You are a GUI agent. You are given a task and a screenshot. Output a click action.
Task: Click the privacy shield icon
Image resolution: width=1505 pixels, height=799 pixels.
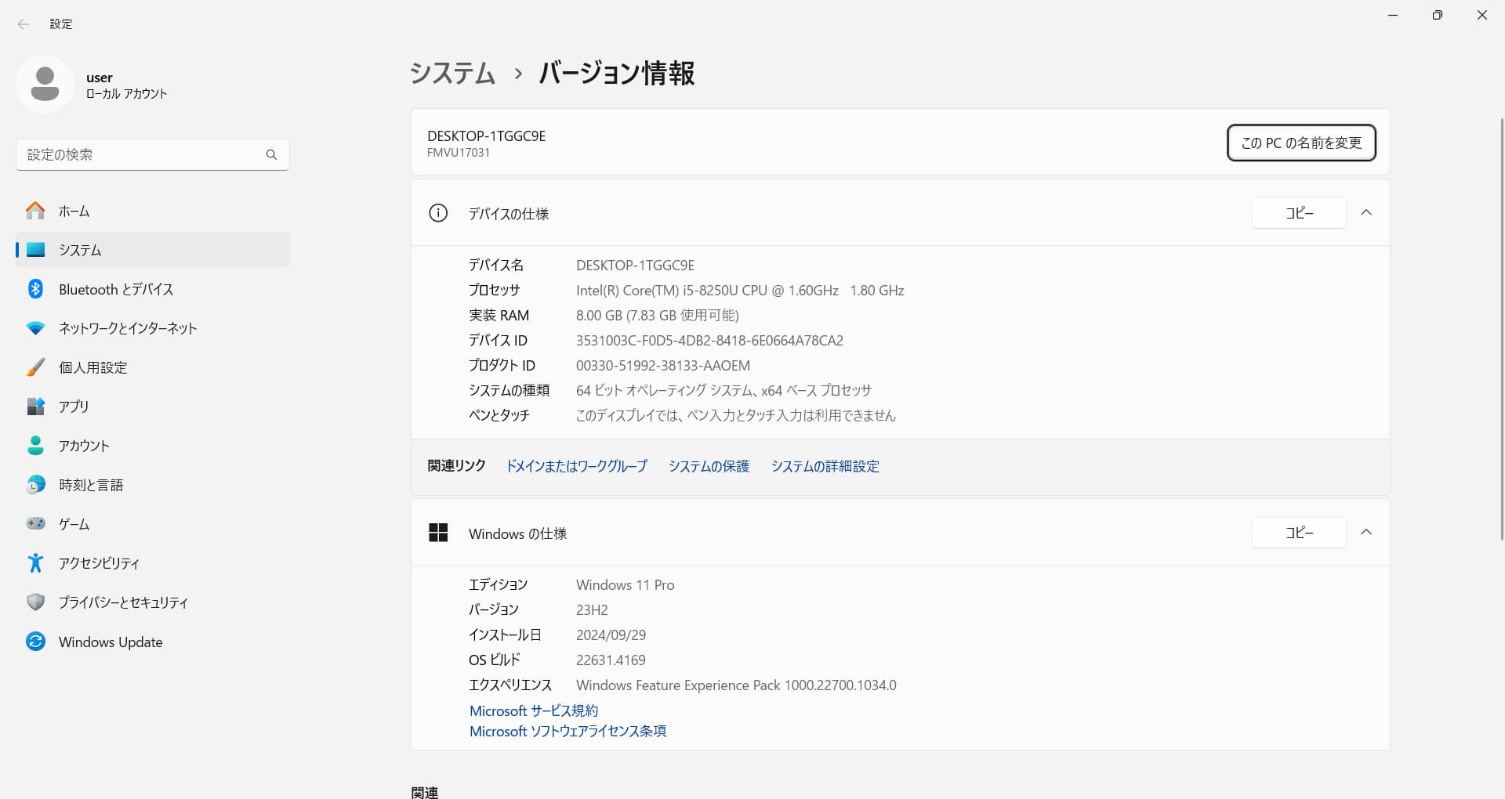tap(35, 602)
